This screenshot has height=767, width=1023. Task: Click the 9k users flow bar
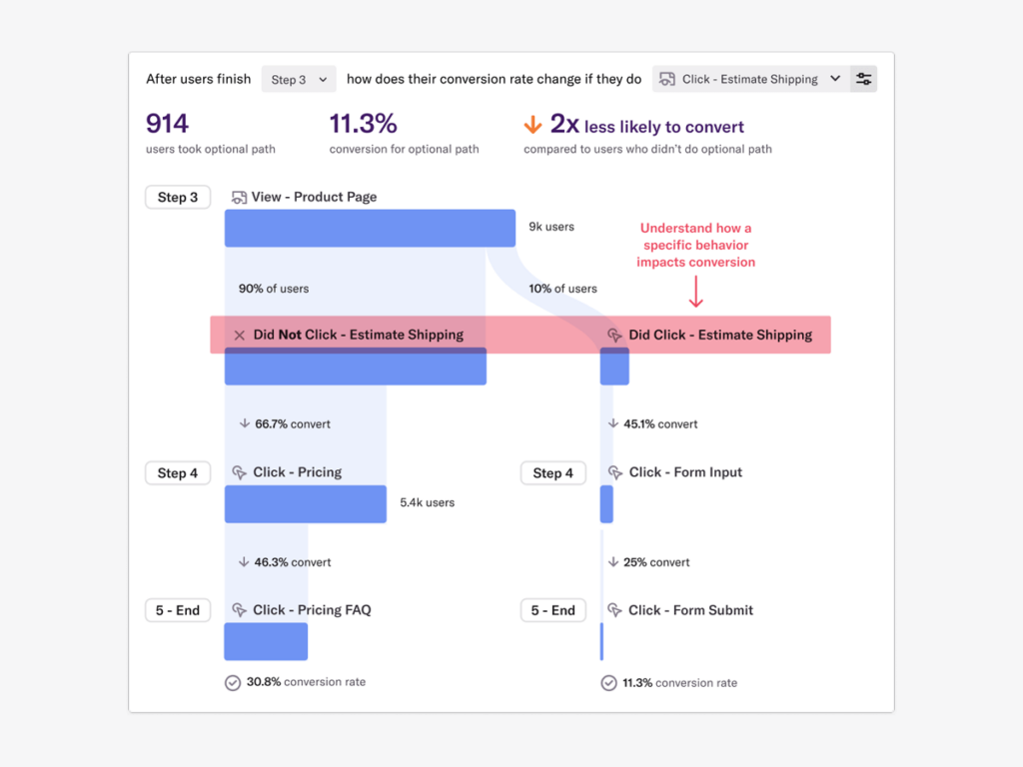370,228
